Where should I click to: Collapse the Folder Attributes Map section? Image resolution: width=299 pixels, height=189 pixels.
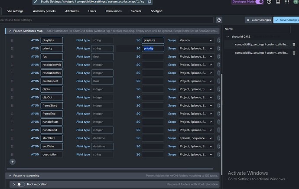[10, 31]
